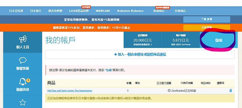Image resolution: width=242 pixels, height=108 pixels.
Task: Delete the Hot Dog item with the trash icon
Action: tap(230, 91)
